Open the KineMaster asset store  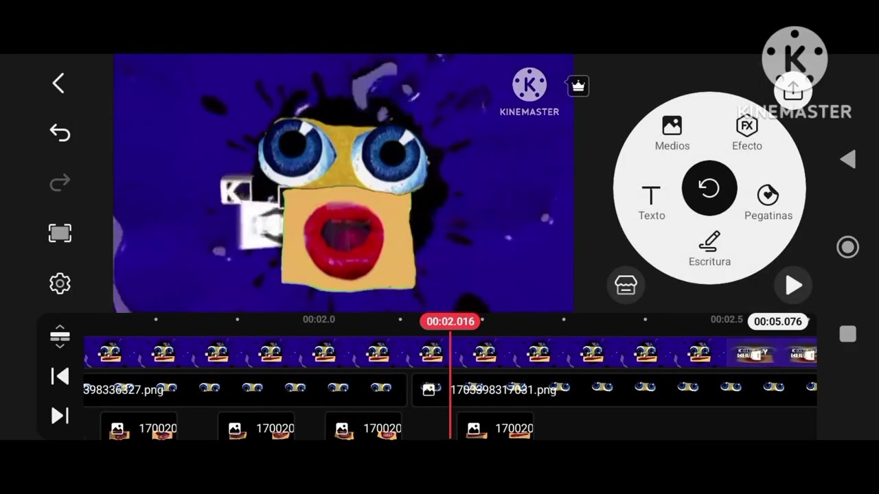626,285
